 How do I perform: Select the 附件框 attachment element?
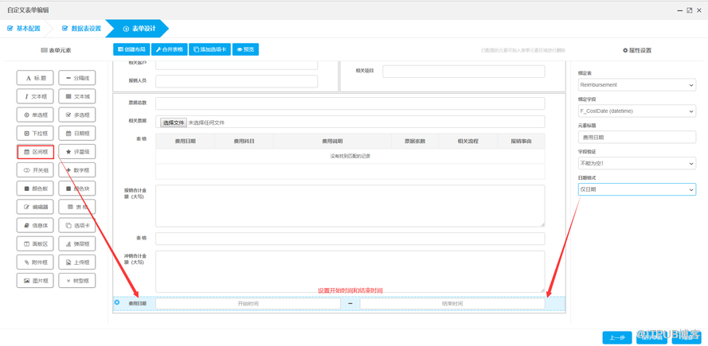coord(35,262)
